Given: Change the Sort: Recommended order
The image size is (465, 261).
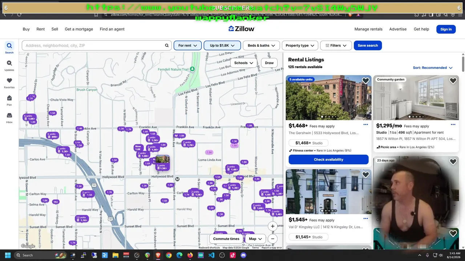Looking at the screenshot, I should coord(433,68).
